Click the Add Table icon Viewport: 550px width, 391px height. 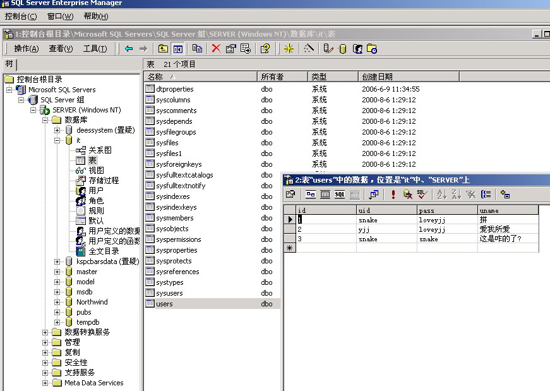[505, 194]
